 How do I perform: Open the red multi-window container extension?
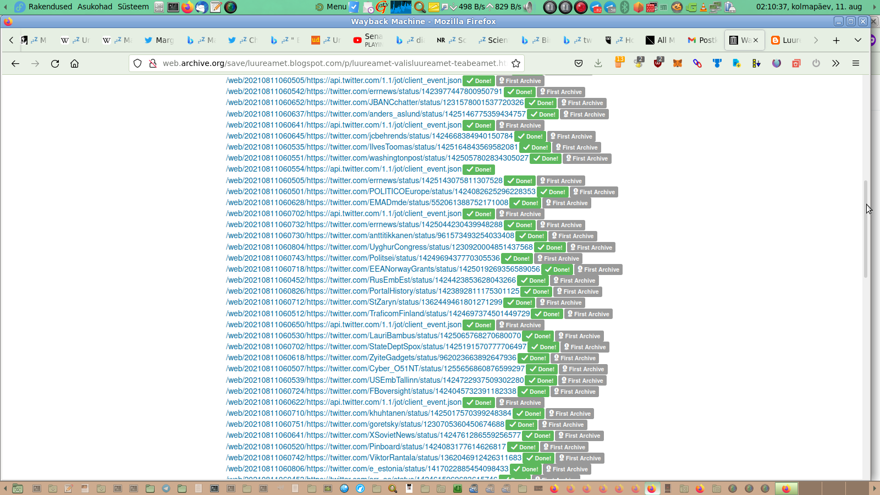point(796,63)
